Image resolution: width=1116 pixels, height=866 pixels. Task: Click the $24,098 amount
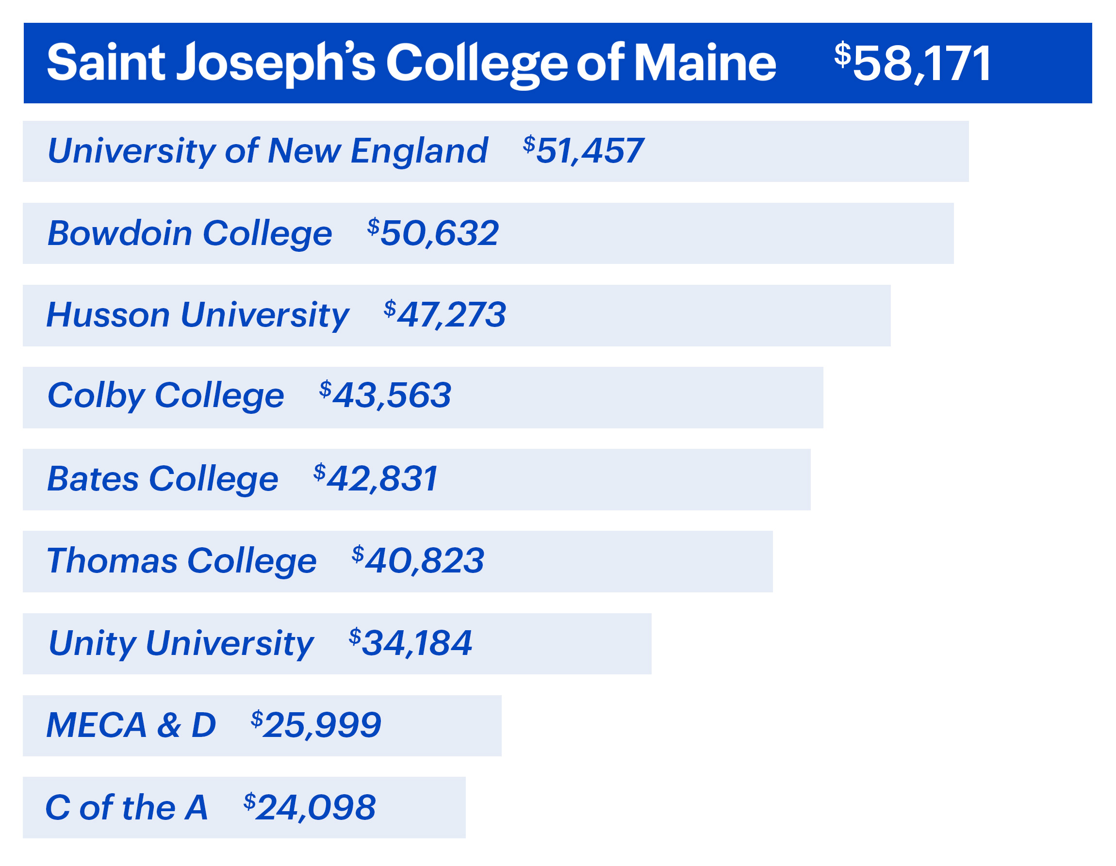pos(310,808)
